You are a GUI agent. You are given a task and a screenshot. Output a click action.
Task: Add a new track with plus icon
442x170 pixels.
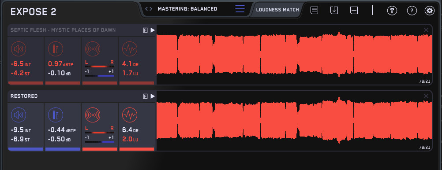(x=354, y=11)
